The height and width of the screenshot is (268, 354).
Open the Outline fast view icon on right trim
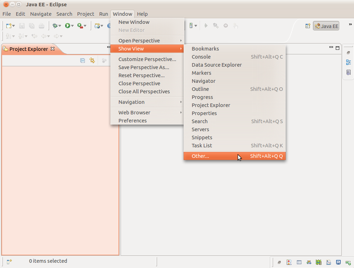(348, 62)
